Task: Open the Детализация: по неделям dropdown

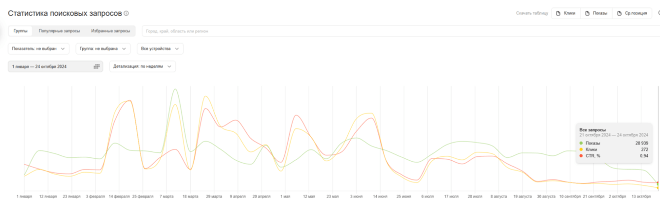Action: 142,66
